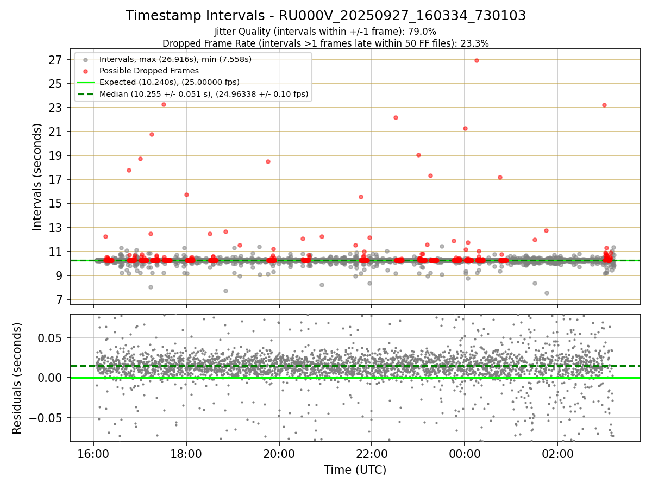Click the red point near 15.7 seconds at 18:00
Image resolution: width=652 pixels, height=489 pixels.
point(186,195)
